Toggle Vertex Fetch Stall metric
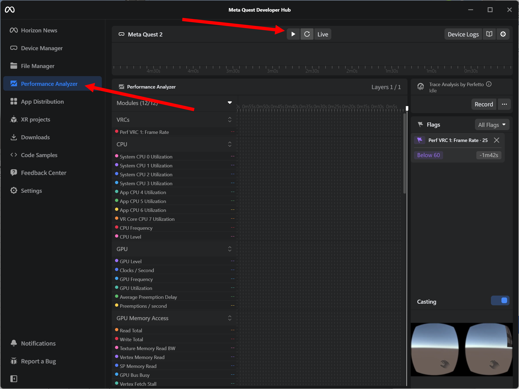This screenshot has height=389, width=519. pyautogui.click(x=175, y=384)
